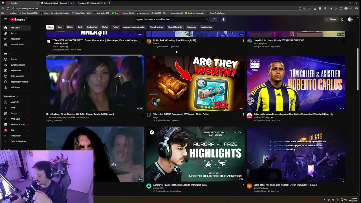The height and width of the screenshot is (203, 361).
Task: Select the Tümü filter chip
Action: pyautogui.click(x=50, y=27)
